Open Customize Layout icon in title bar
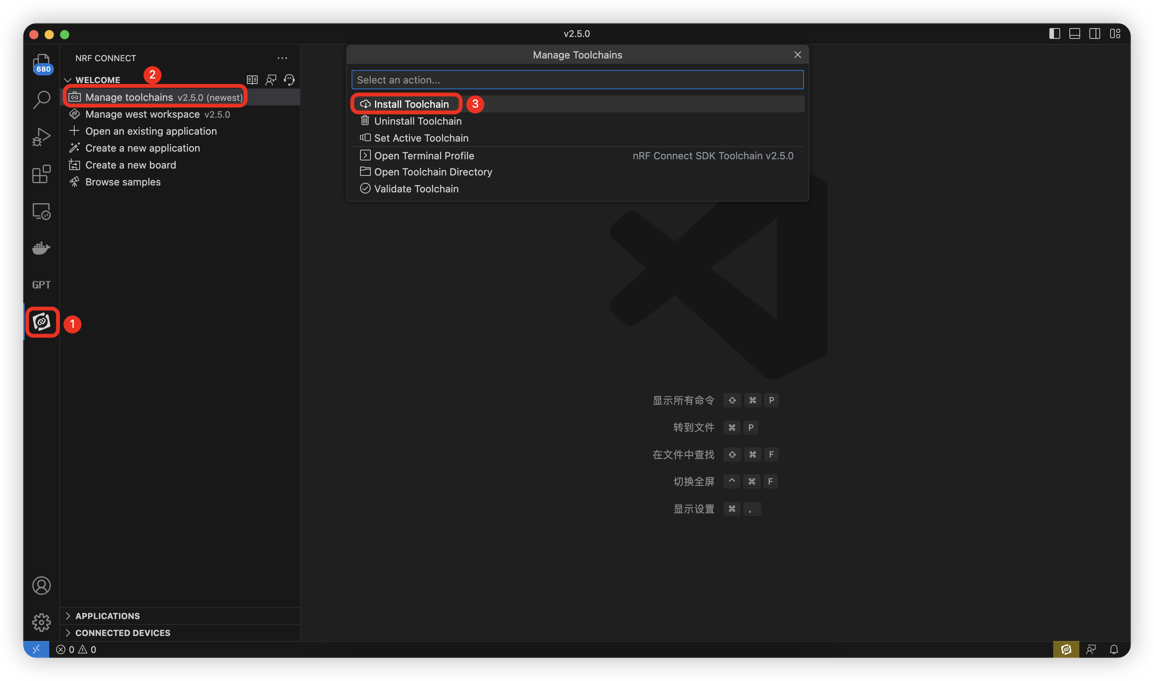This screenshot has width=1154, height=681. pos(1115,33)
